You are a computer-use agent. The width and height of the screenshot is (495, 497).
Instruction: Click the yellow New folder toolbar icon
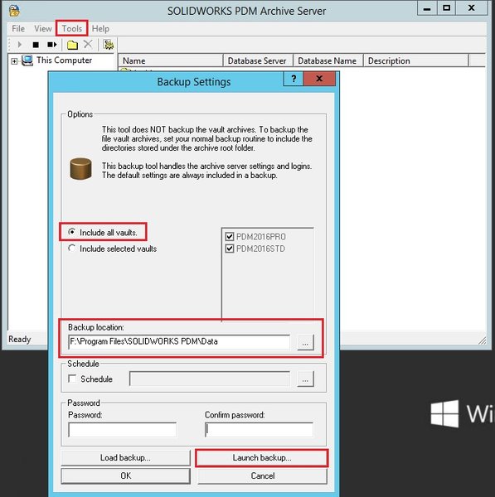(x=72, y=45)
